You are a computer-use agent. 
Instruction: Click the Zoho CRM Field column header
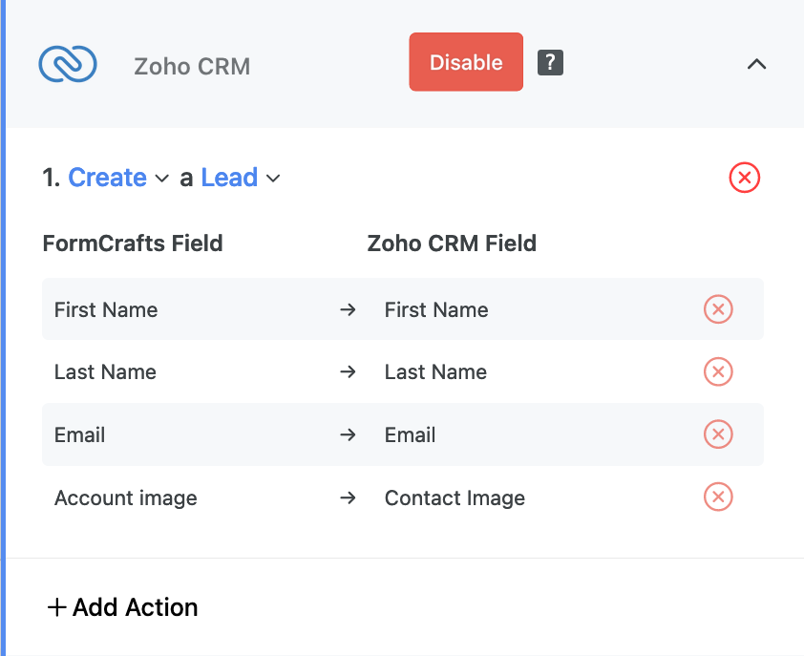click(x=452, y=243)
